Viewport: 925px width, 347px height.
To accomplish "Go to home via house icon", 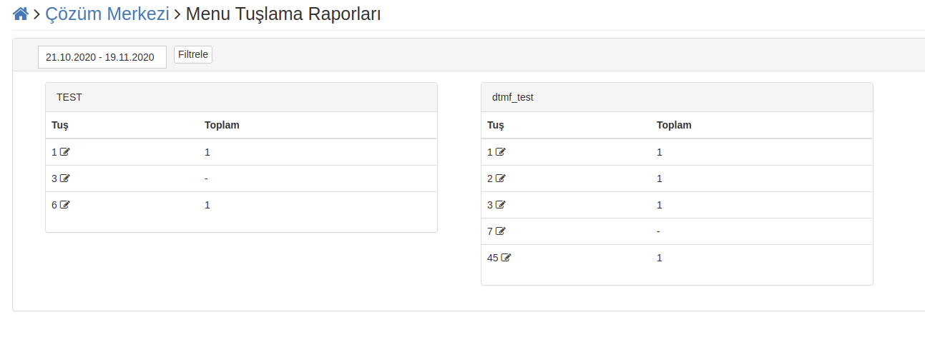I will (21, 14).
